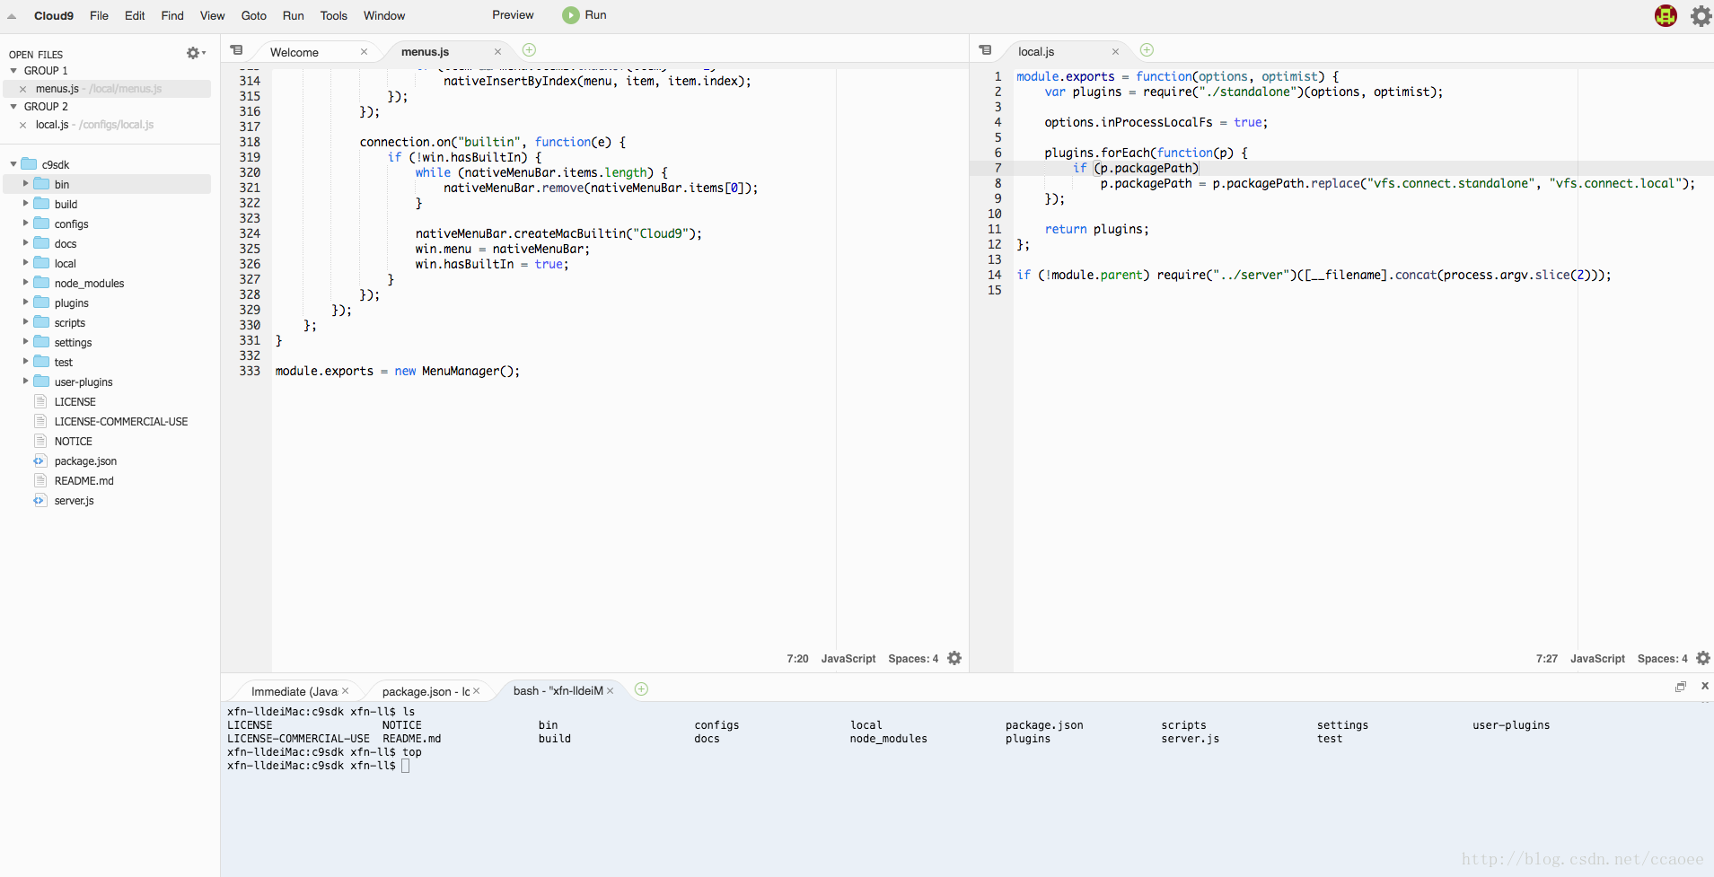This screenshot has width=1714, height=877.
Task: Open README.md from the file tree
Action: (84, 480)
